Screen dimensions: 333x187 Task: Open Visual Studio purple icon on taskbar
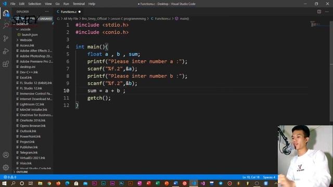click(x=203, y=183)
